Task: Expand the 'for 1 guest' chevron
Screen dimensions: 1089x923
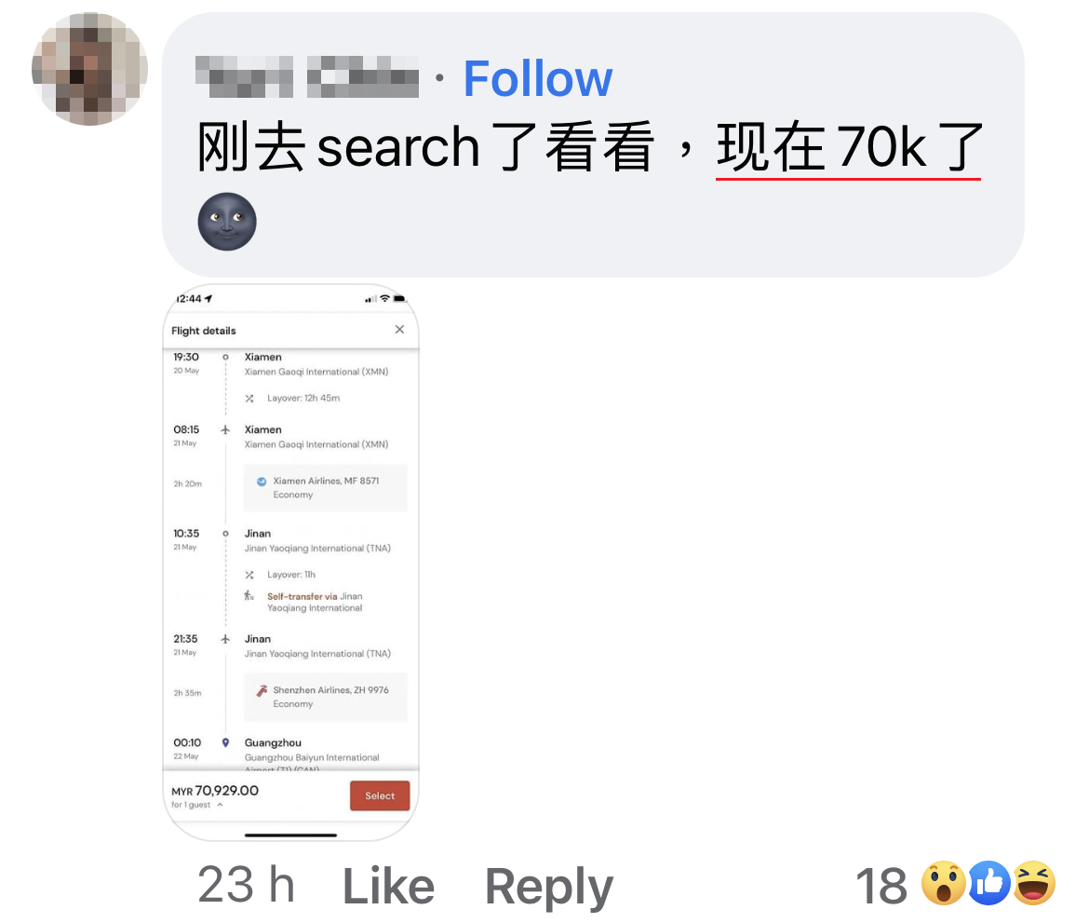Action: [x=221, y=805]
